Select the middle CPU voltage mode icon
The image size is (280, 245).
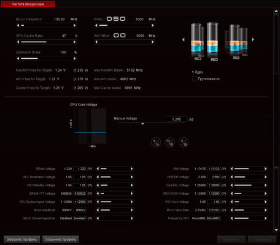[169, 142]
